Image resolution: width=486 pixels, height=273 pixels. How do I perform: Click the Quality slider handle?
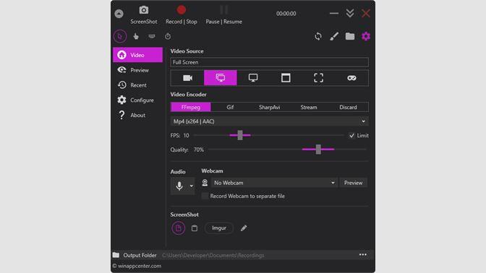point(318,149)
